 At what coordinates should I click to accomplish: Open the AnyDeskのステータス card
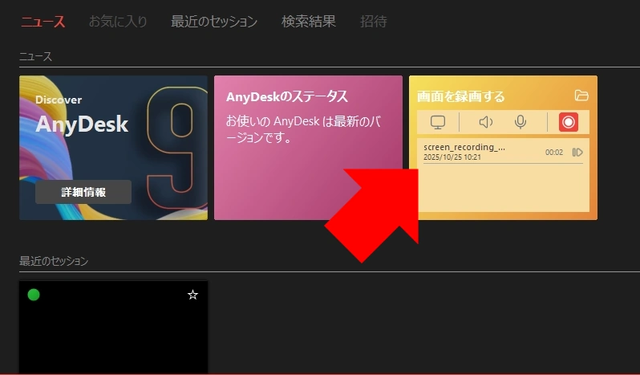308,148
